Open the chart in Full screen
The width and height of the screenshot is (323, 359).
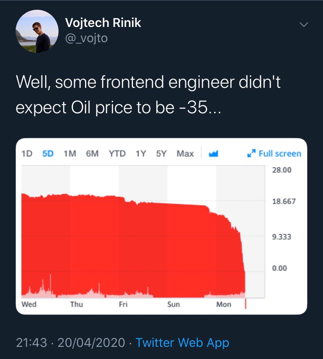(x=279, y=154)
